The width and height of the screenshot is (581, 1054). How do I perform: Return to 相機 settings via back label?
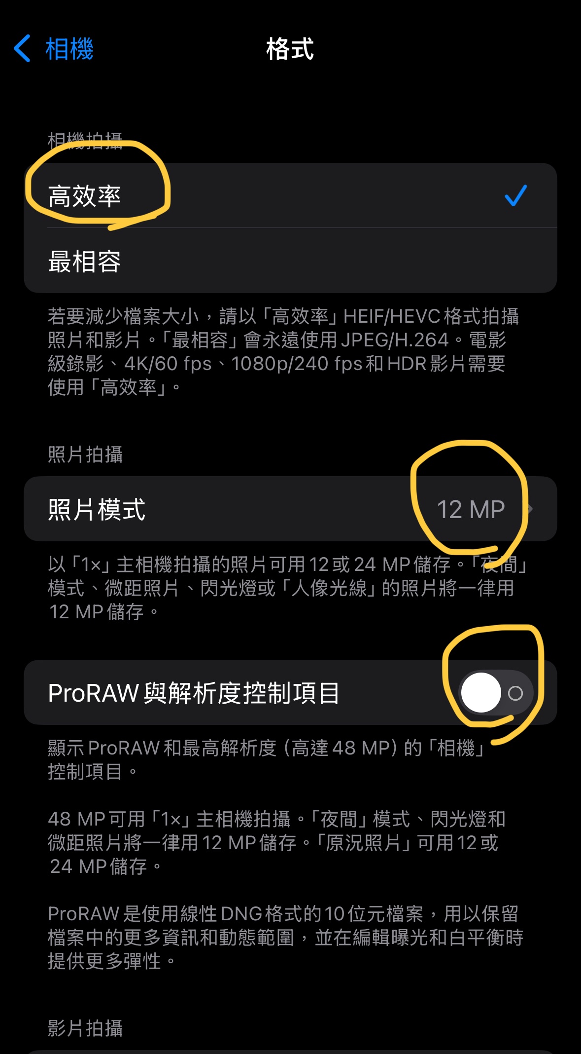(x=69, y=49)
